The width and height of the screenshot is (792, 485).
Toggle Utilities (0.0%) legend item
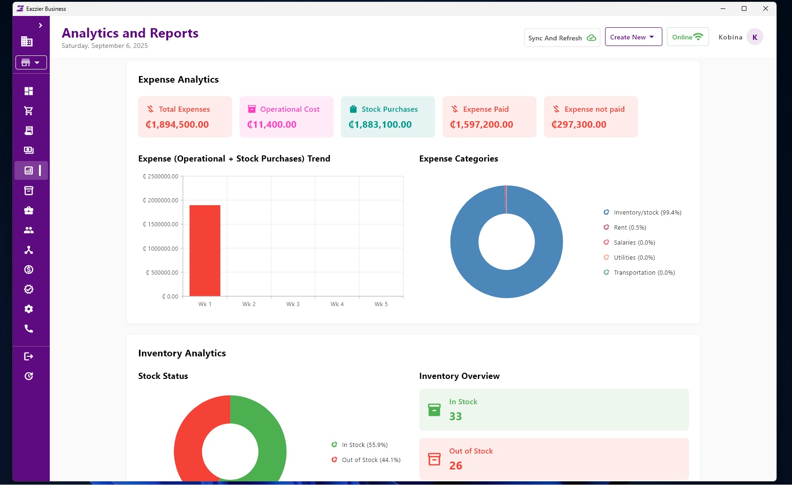(x=629, y=258)
